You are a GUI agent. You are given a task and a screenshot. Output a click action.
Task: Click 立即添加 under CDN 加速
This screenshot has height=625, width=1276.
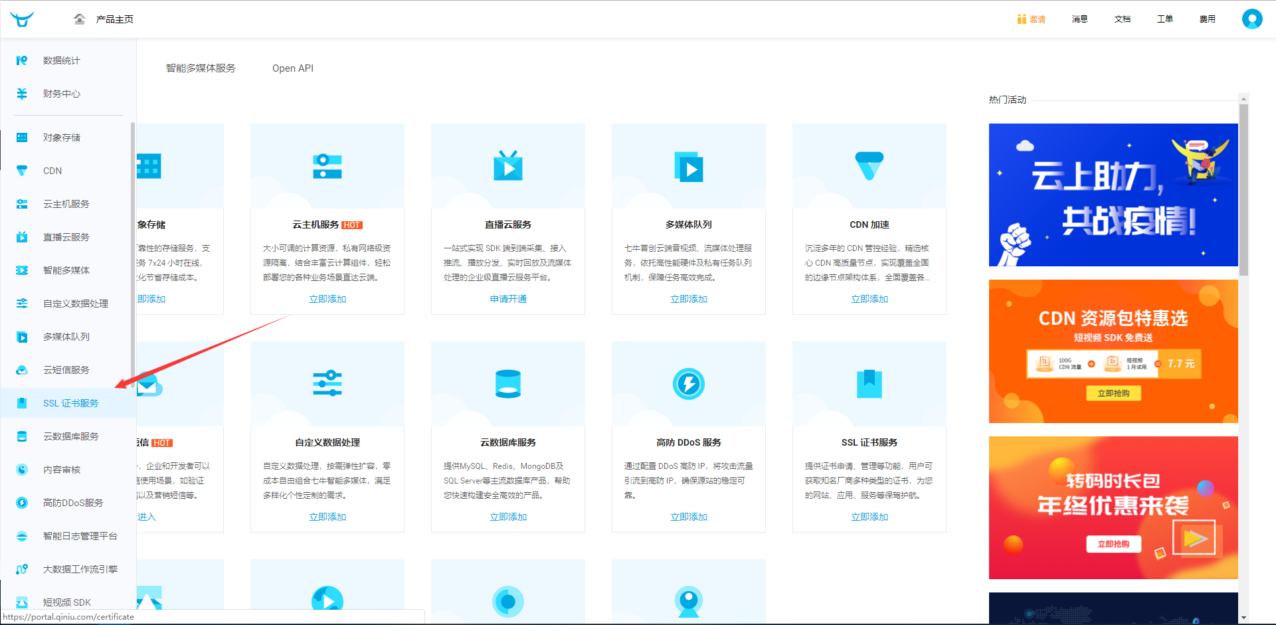coord(869,299)
